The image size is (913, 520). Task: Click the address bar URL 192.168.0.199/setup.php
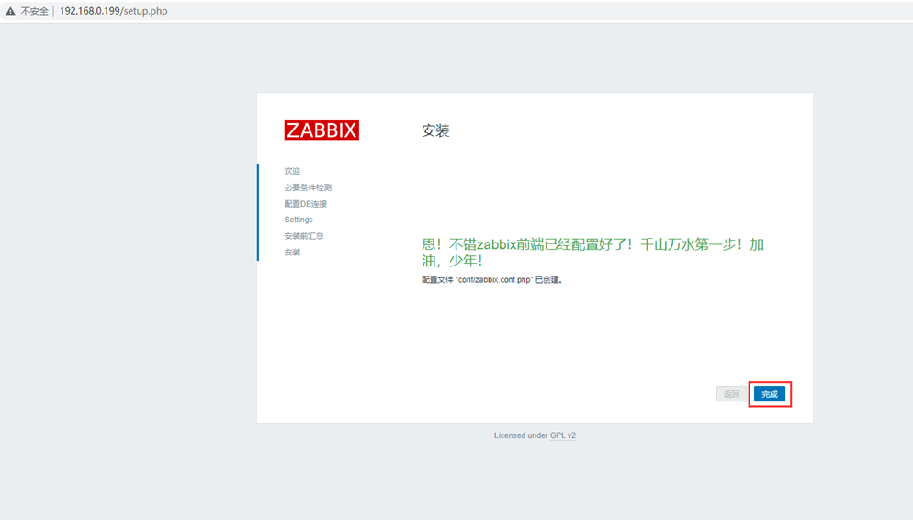coord(114,11)
